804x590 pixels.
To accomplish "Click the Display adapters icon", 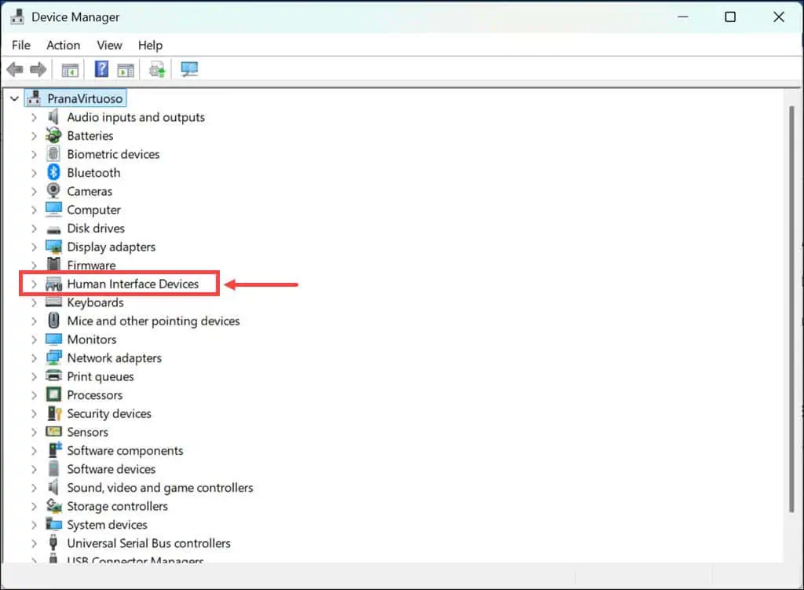I will point(53,247).
